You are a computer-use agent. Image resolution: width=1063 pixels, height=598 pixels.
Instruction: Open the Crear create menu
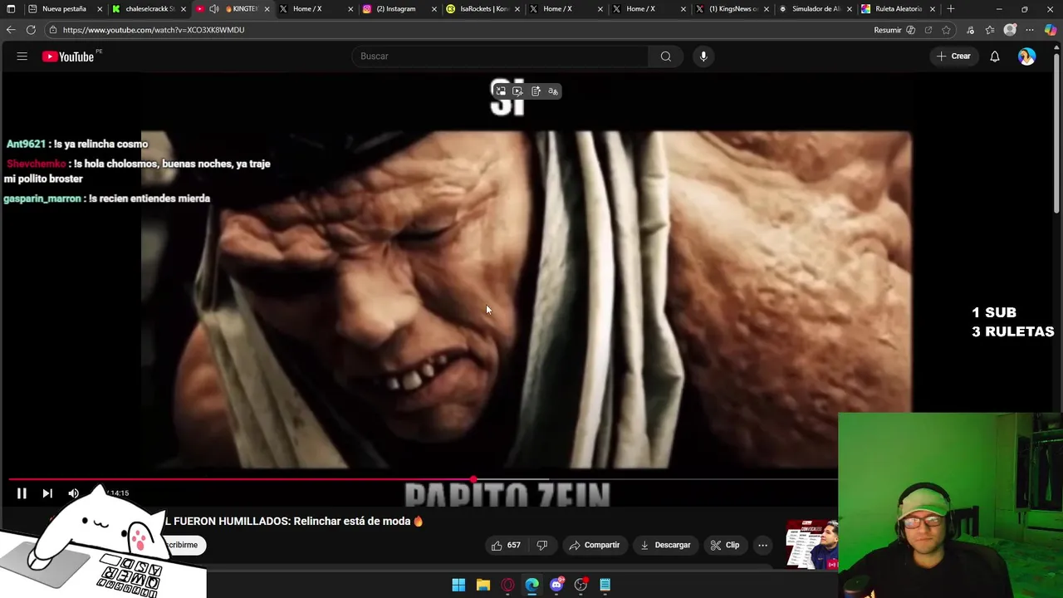pyautogui.click(x=953, y=56)
